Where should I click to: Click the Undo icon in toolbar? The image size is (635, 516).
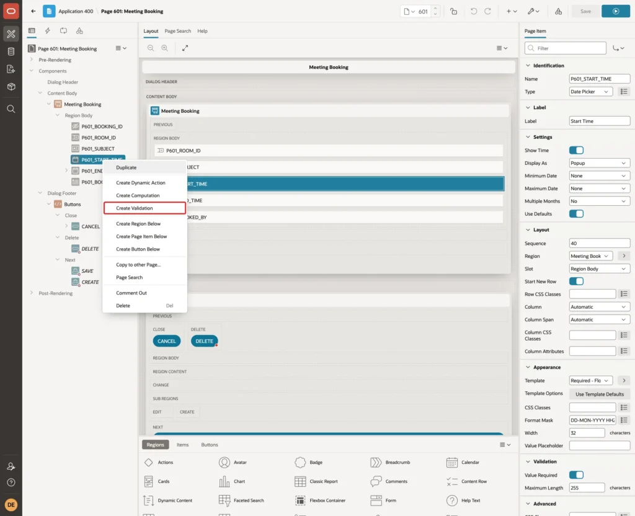[473, 11]
